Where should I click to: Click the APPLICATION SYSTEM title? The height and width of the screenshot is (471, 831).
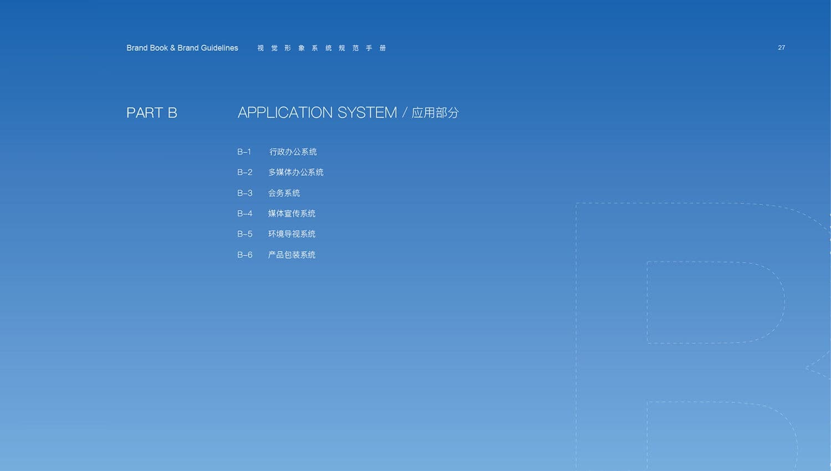tap(317, 112)
